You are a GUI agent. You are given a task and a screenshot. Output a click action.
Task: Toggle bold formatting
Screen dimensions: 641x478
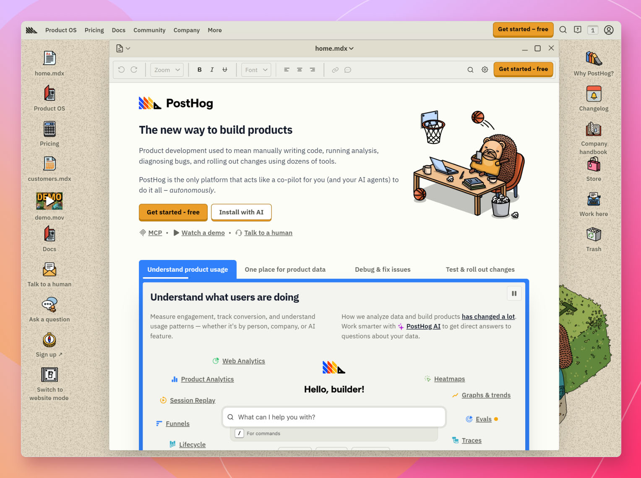tap(199, 70)
